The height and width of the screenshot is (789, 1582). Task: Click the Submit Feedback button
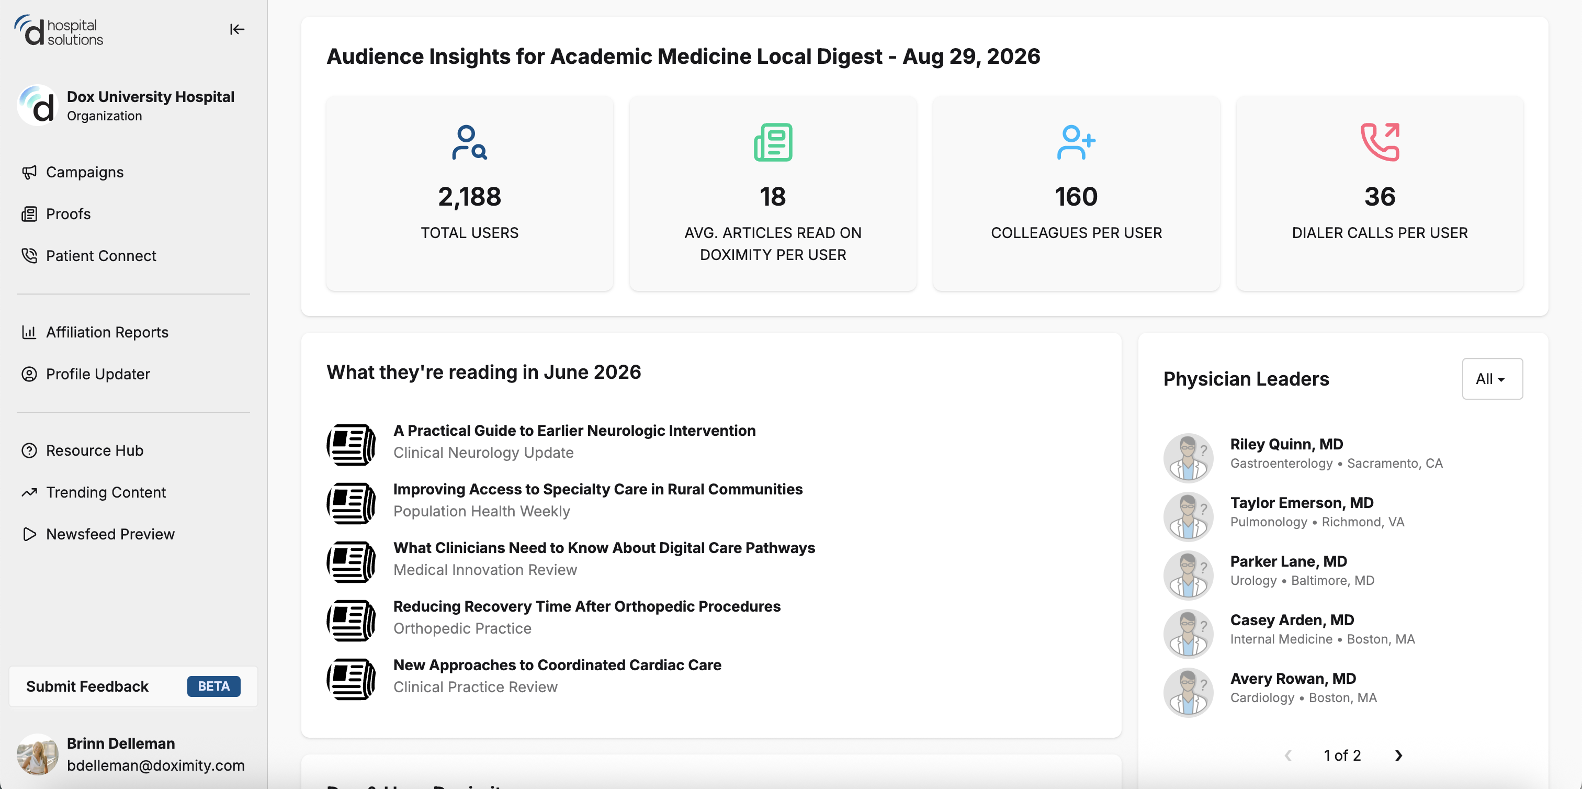point(133,686)
